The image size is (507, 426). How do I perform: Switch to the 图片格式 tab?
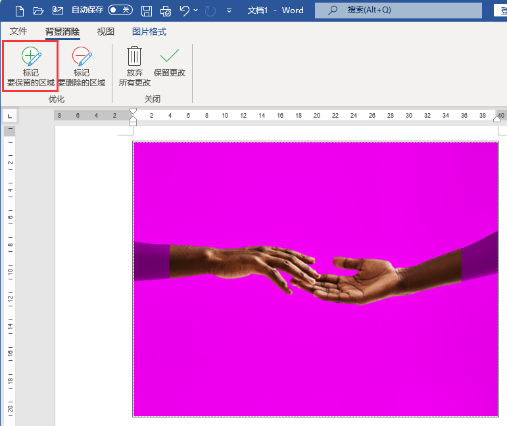(149, 32)
